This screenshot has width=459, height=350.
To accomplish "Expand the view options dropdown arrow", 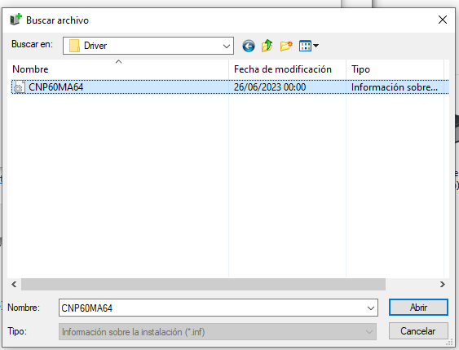I will point(316,46).
